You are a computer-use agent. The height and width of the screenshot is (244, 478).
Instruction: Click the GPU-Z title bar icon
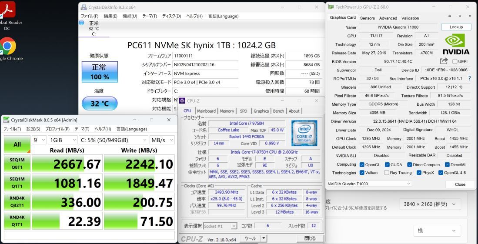tap(331, 7)
